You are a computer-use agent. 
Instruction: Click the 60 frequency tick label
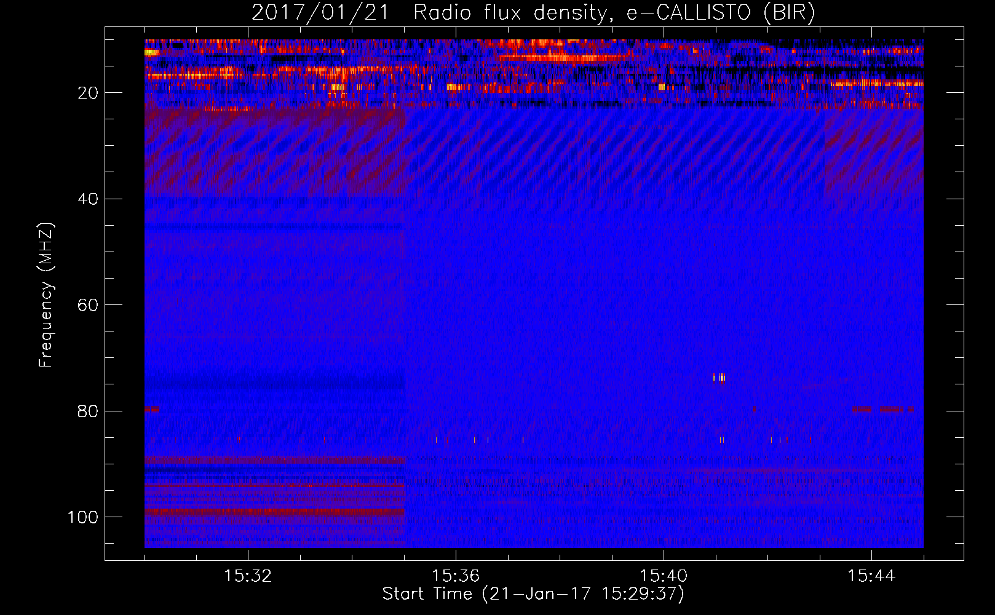tap(88, 305)
